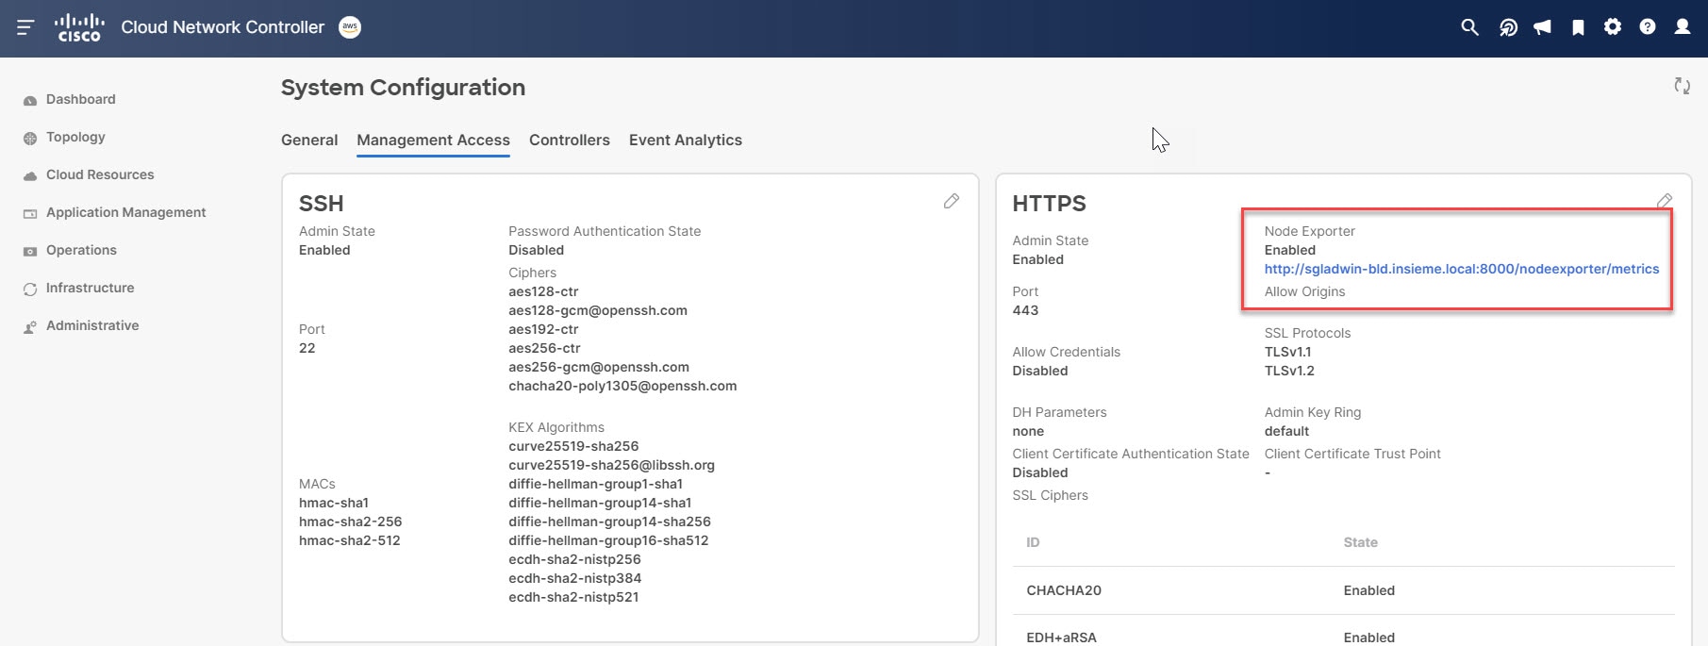Edit HTTPS settings with pencil icon
Viewport: 1708px width, 646px height.
(1665, 201)
